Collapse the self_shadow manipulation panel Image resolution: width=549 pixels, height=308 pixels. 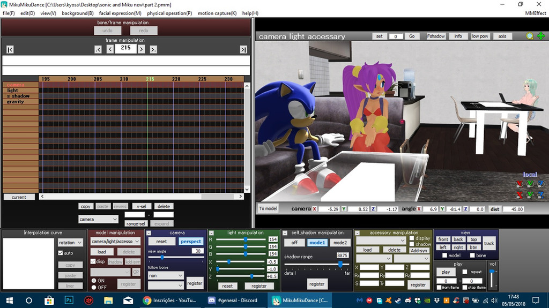[x=285, y=233]
